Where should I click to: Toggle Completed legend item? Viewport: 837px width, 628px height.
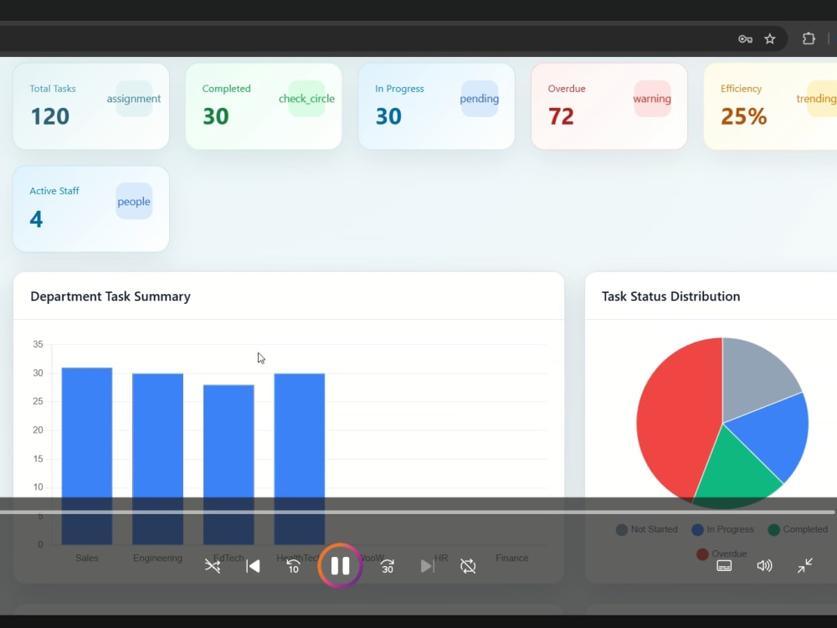point(798,529)
